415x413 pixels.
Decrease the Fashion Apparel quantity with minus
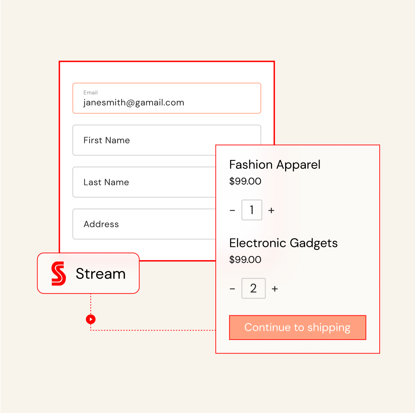click(232, 210)
